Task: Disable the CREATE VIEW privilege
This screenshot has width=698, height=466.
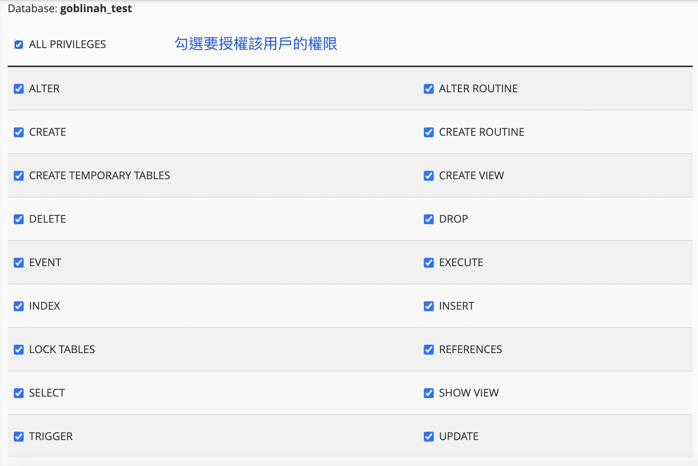Action: 428,176
